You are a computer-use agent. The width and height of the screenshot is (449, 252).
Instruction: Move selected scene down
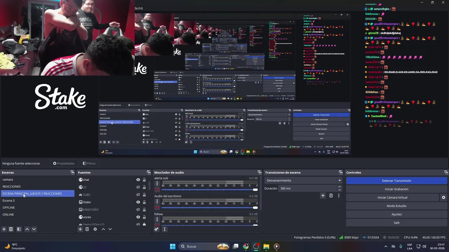(34, 229)
